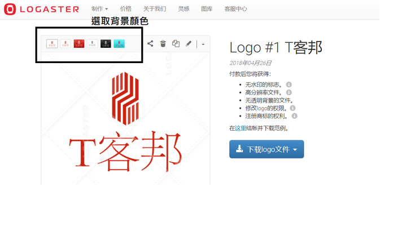
Task: Expand the 制作 dropdown menu
Action: click(99, 9)
